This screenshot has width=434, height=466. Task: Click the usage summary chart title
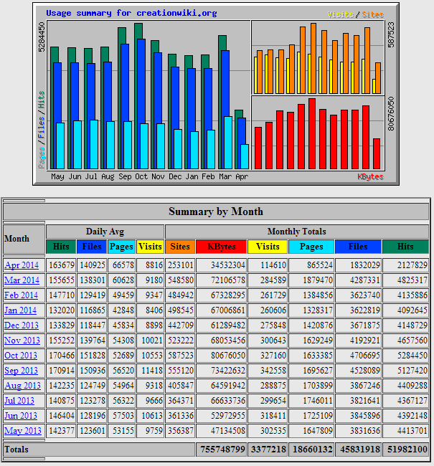131,13
